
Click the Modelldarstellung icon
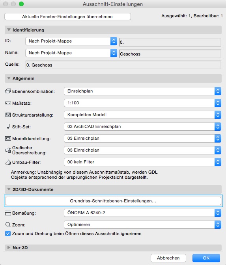[8, 139]
